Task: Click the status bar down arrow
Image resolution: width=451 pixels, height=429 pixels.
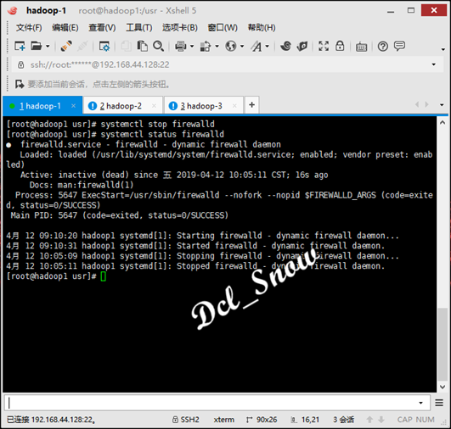Action: click(x=381, y=420)
